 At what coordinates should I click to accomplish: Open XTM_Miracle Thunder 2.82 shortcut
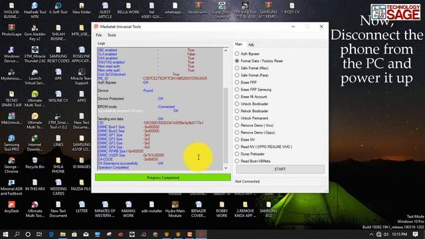point(35,54)
